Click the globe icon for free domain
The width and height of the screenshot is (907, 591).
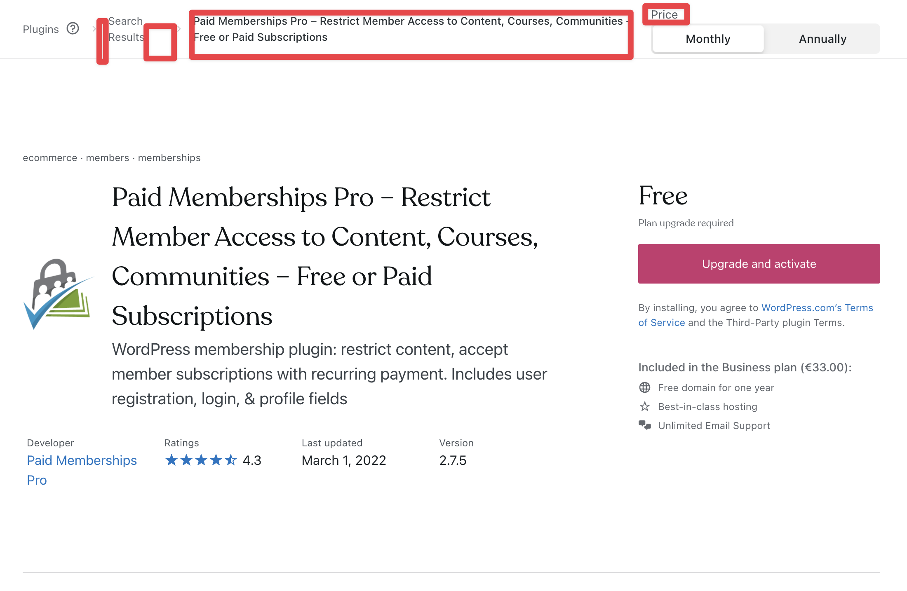[x=645, y=387]
